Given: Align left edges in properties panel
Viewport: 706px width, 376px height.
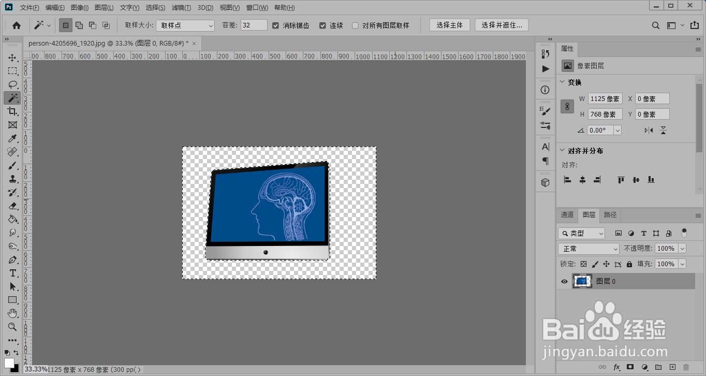Looking at the screenshot, I should pyautogui.click(x=568, y=180).
